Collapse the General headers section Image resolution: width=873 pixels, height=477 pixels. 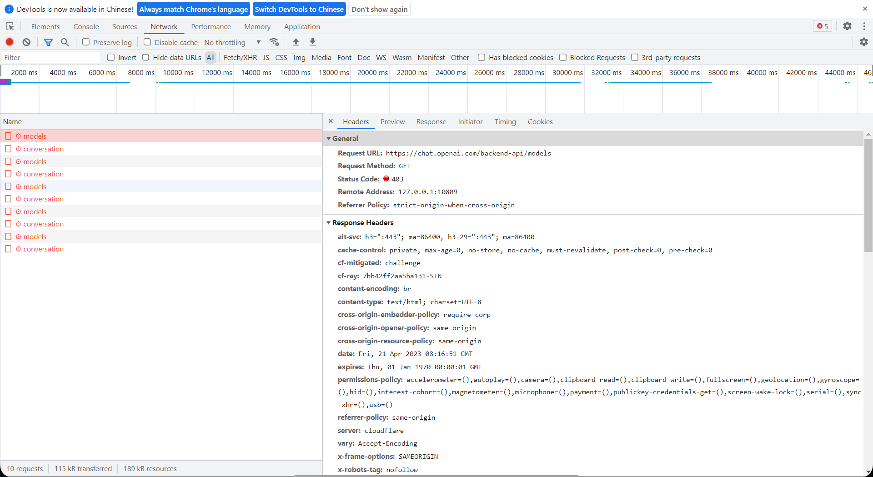point(329,138)
